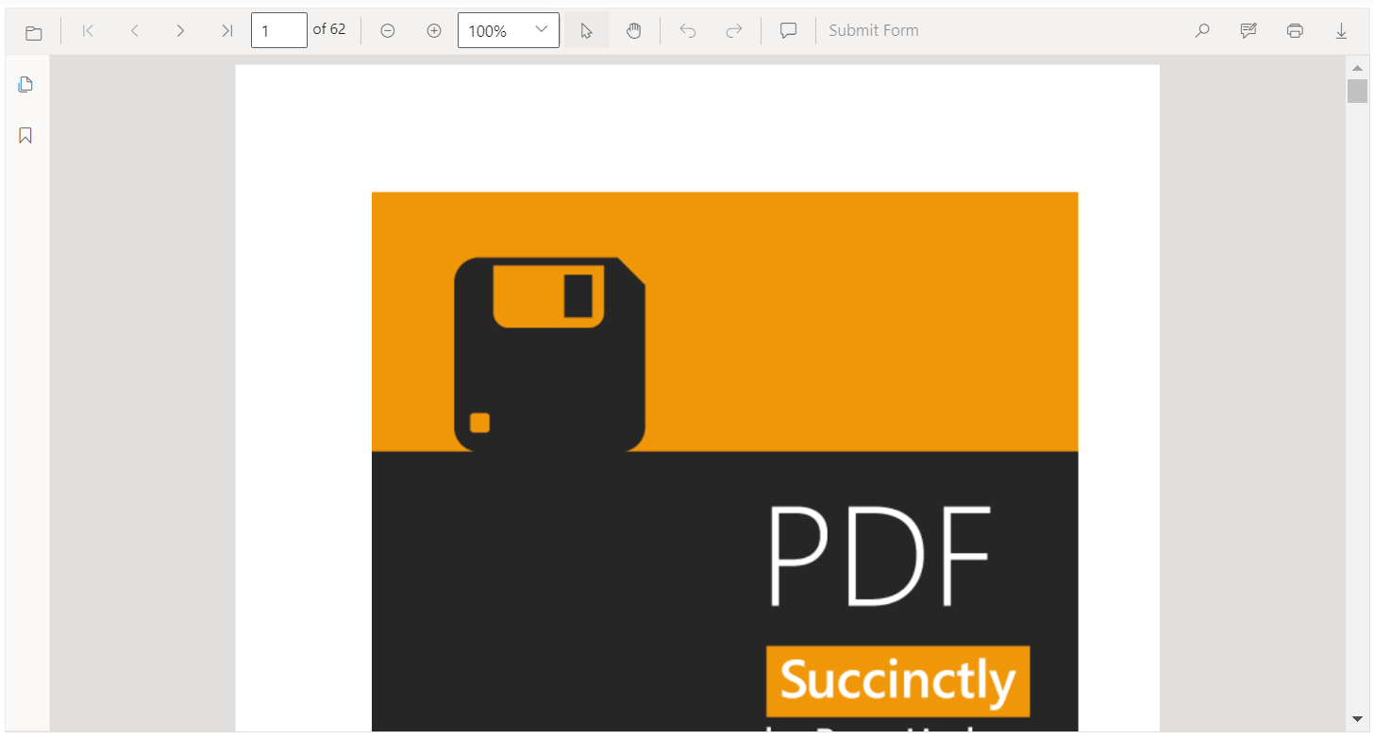Go to the next page
This screenshot has height=739, width=1374.
point(180,31)
